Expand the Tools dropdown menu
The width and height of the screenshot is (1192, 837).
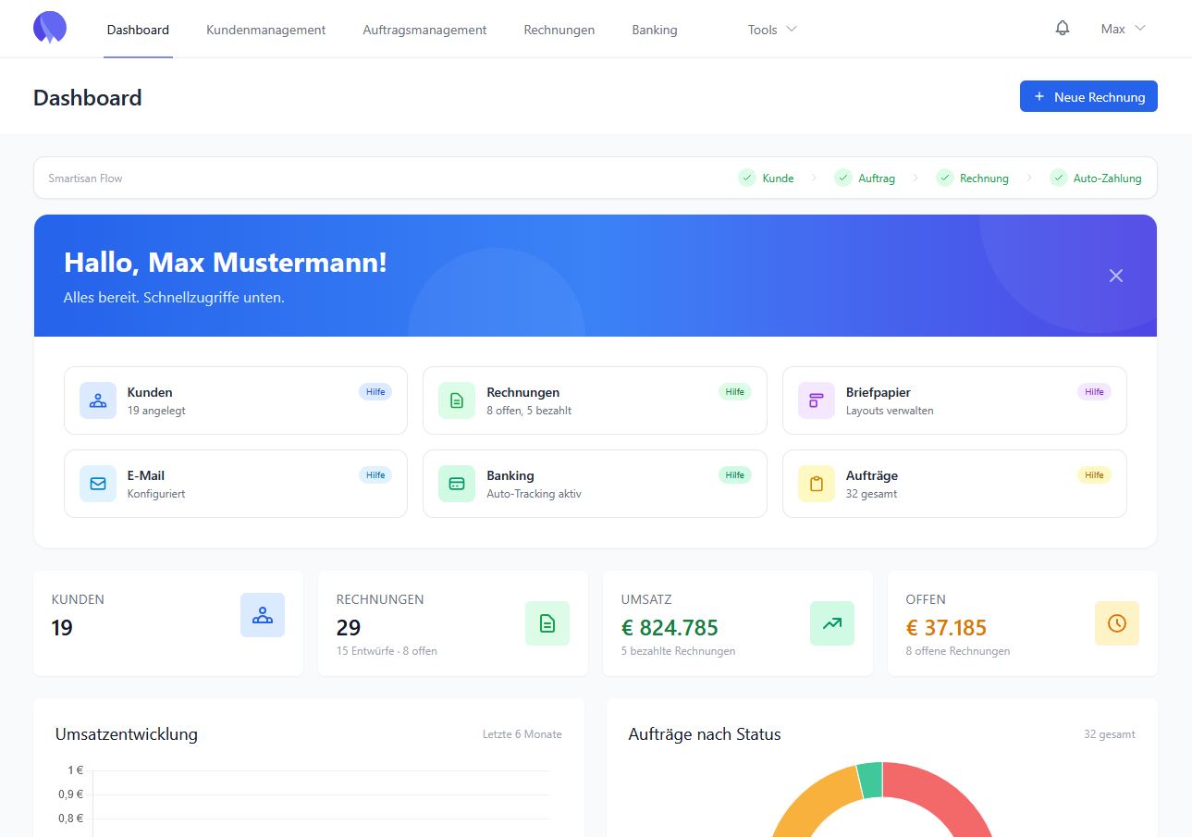pos(771,30)
